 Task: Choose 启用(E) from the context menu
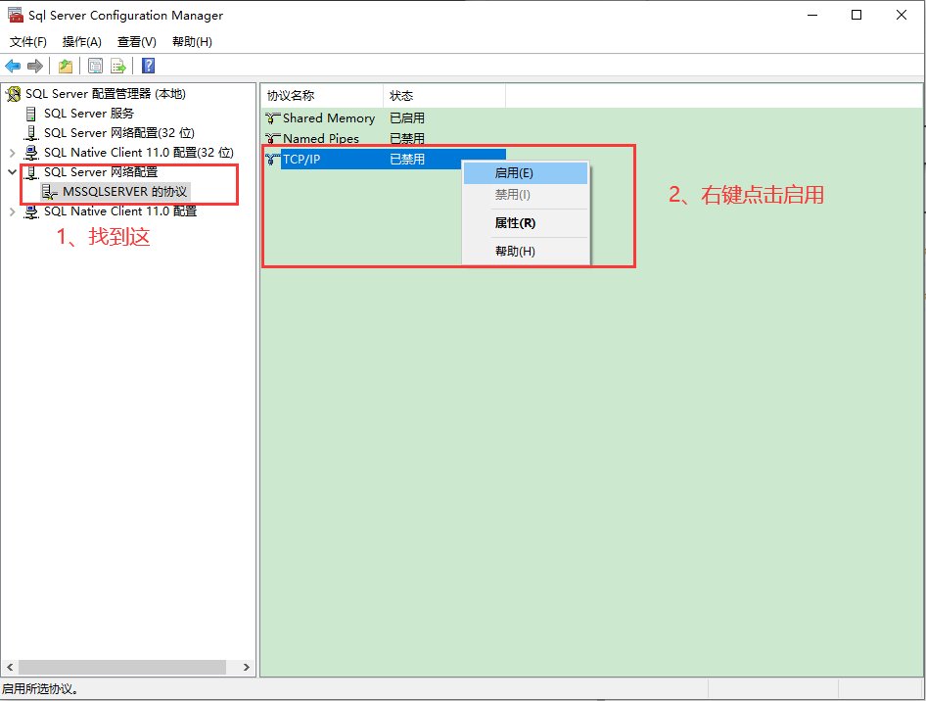[x=526, y=173]
